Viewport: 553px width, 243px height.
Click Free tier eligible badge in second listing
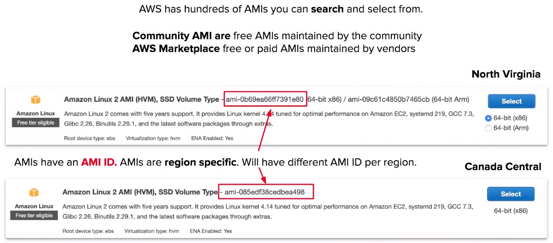34,215
